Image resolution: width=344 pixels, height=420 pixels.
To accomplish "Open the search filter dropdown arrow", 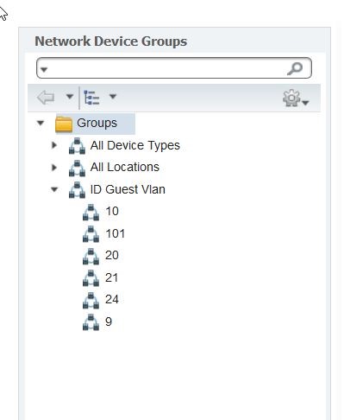I will click(44, 69).
